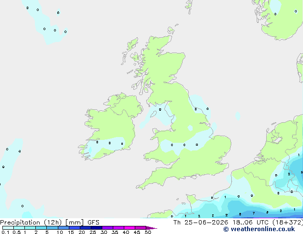The height and width of the screenshot is (234, 303).
Task: Click the legend swatch between 35 and 40
Action: click(x=119, y=228)
